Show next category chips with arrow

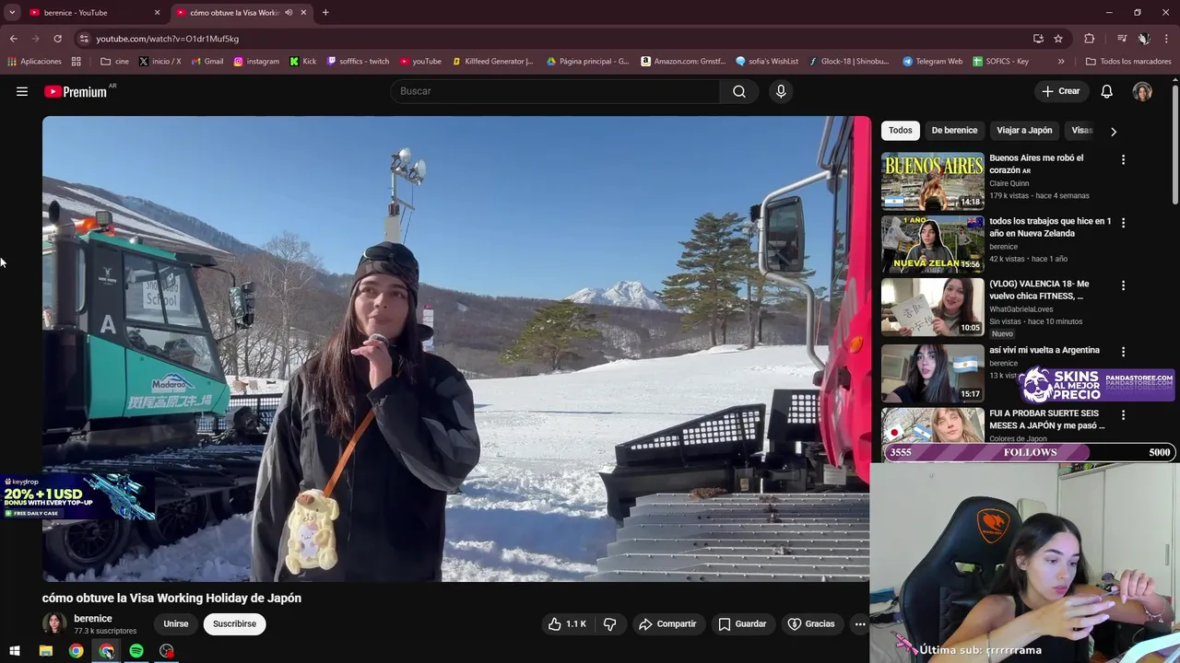click(x=1114, y=132)
